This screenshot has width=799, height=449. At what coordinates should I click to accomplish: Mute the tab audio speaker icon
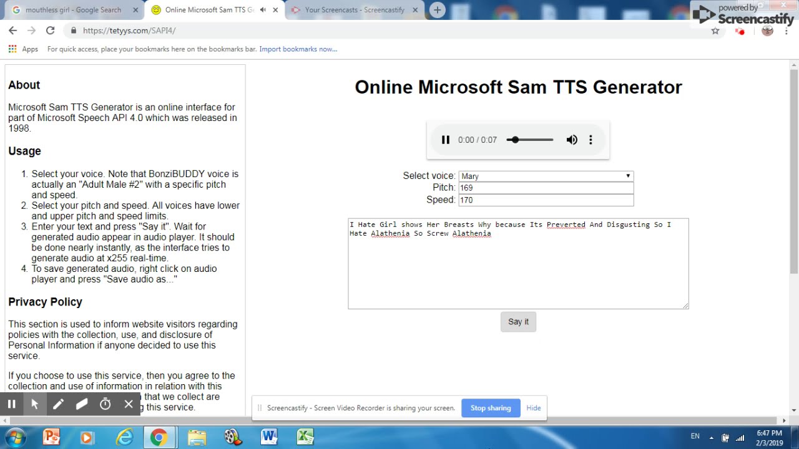click(263, 10)
